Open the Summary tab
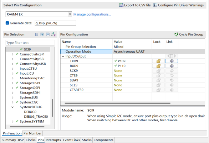Viewport: 209px width, 143px height. coord(9,140)
